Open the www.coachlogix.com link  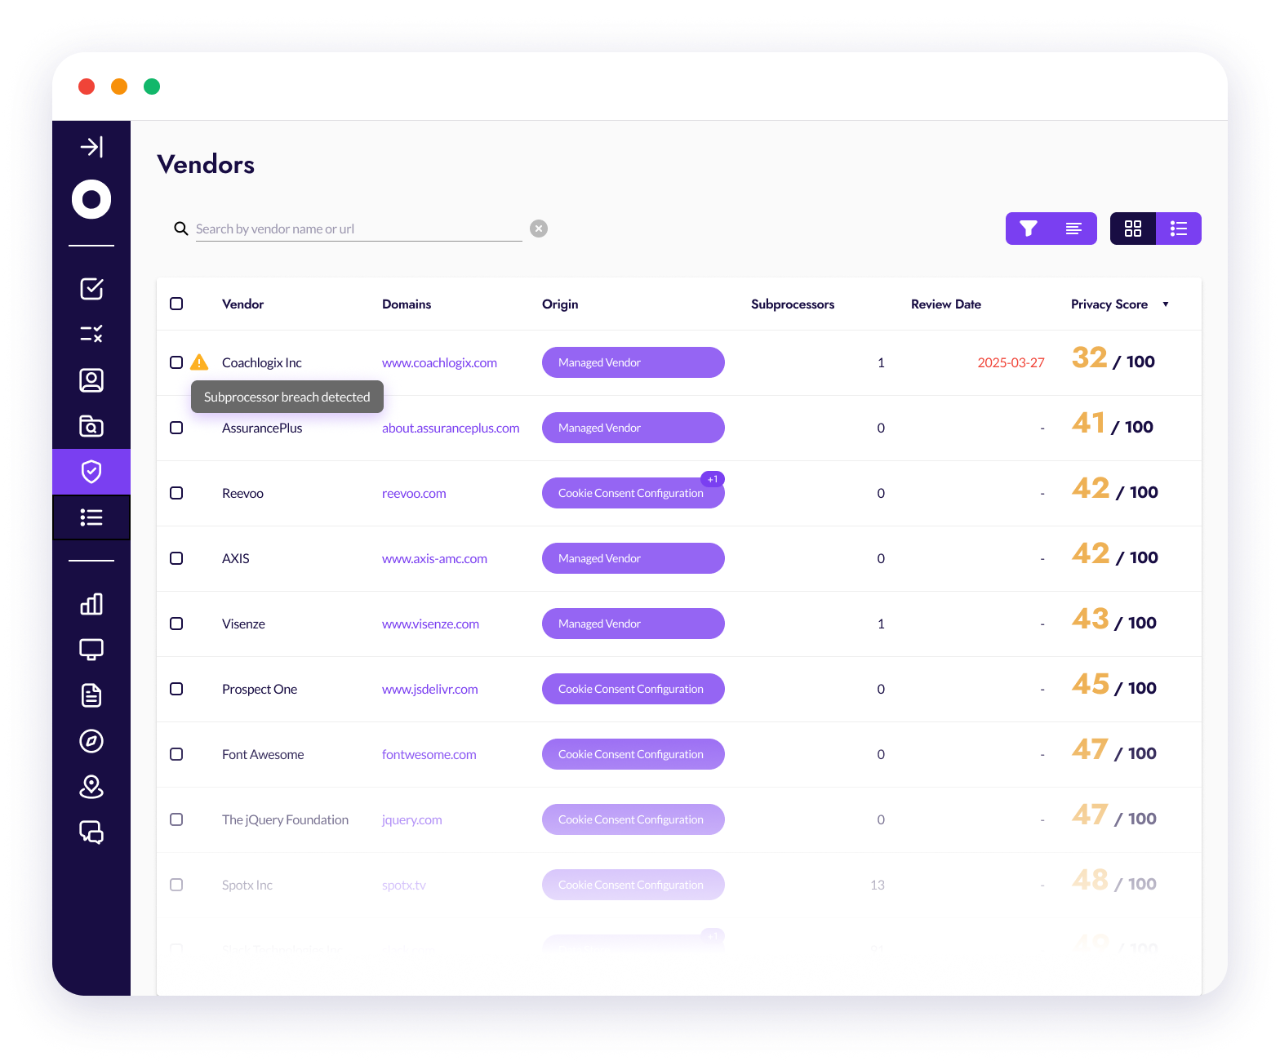pyautogui.click(x=439, y=362)
